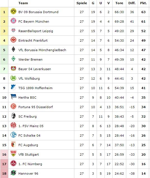150x178 pixels.
Task: Click the yellow rank 1 position cell
Action: coord(4,12)
